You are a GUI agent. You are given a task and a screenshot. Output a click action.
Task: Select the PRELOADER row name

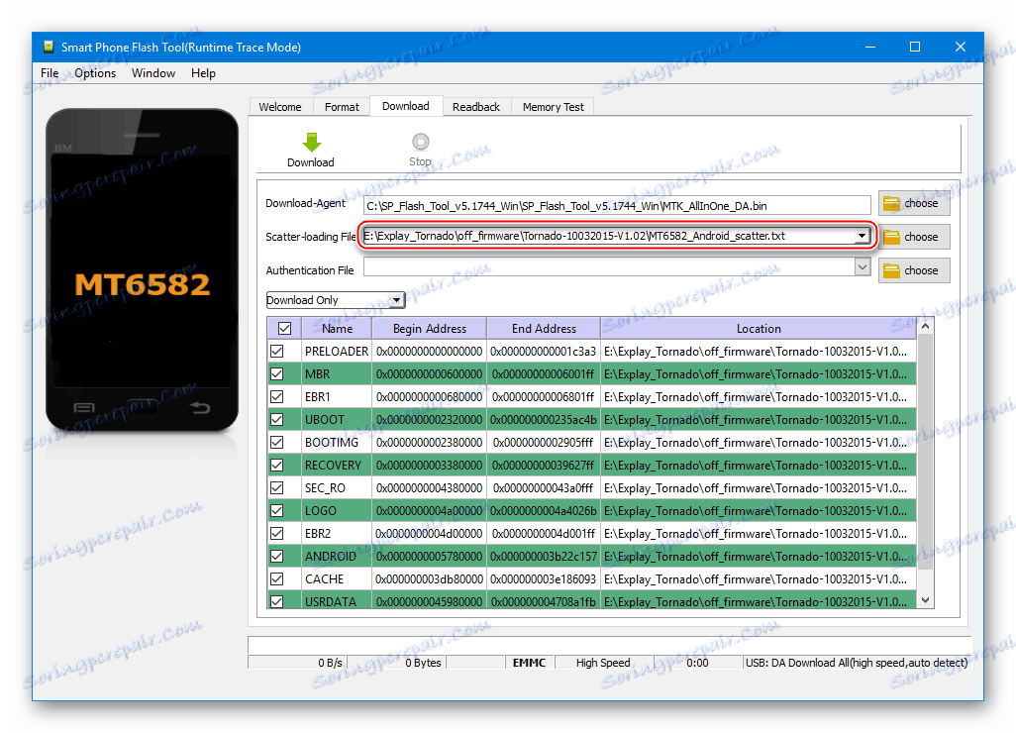click(x=337, y=352)
